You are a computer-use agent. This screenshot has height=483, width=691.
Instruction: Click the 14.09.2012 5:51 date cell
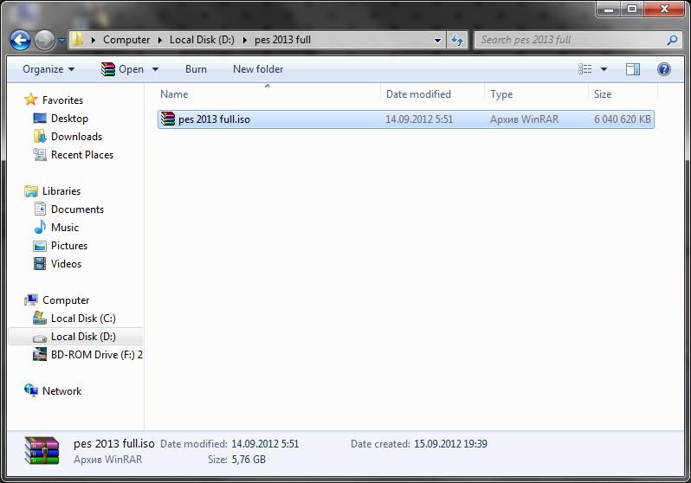point(418,119)
